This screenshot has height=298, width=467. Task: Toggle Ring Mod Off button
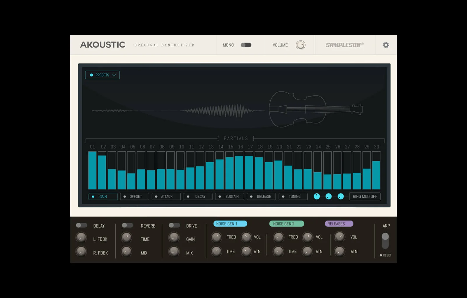[365, 197]
